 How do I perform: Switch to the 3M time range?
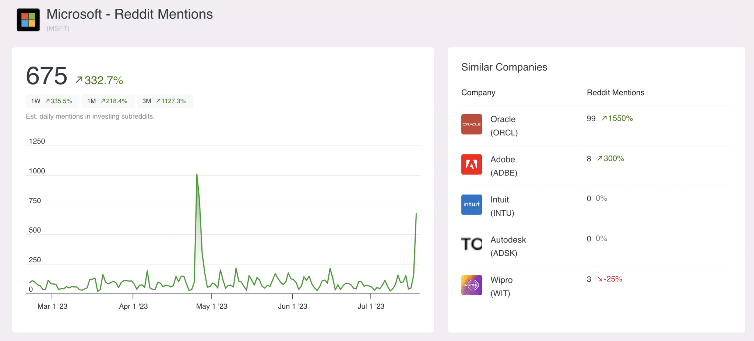coord(164,101)
